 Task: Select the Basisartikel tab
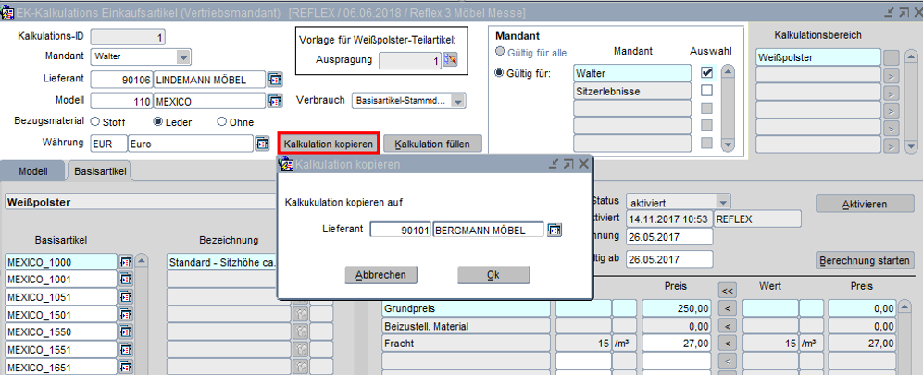(99, 171)
